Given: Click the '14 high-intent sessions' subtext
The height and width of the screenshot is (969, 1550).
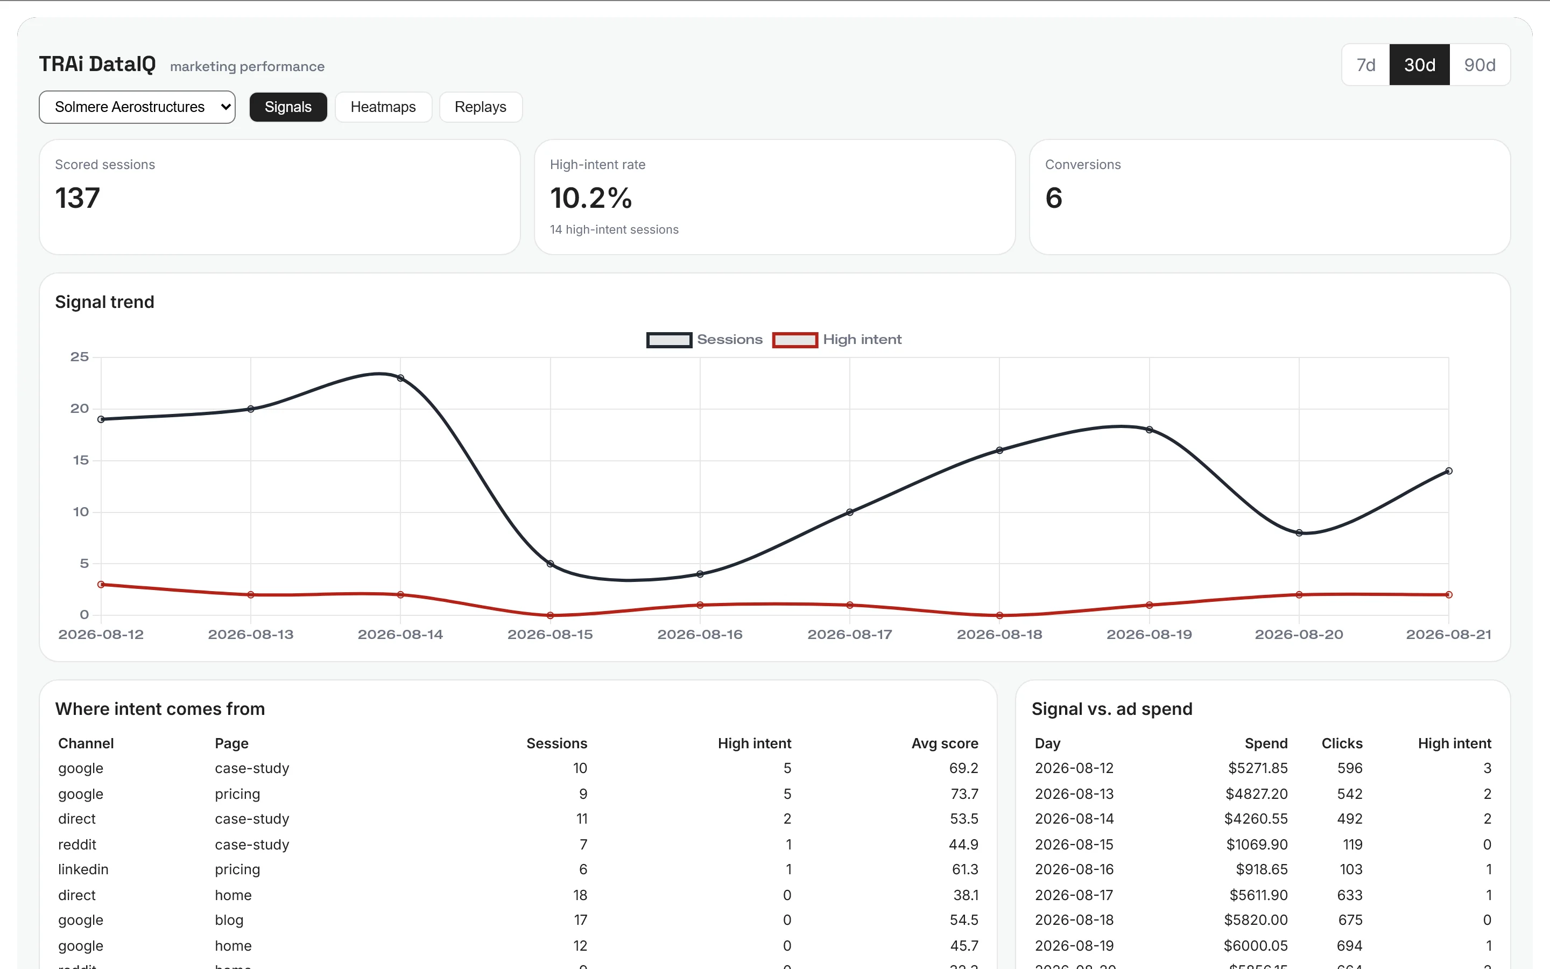Looking at the screenshot, I should [614, 229].
